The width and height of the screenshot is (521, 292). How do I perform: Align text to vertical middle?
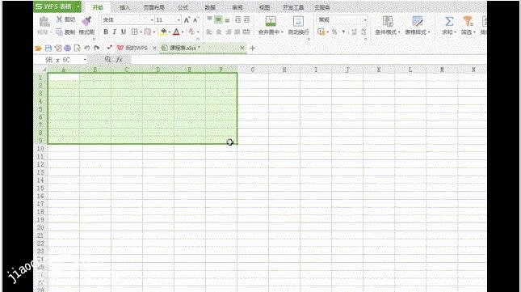218,19
